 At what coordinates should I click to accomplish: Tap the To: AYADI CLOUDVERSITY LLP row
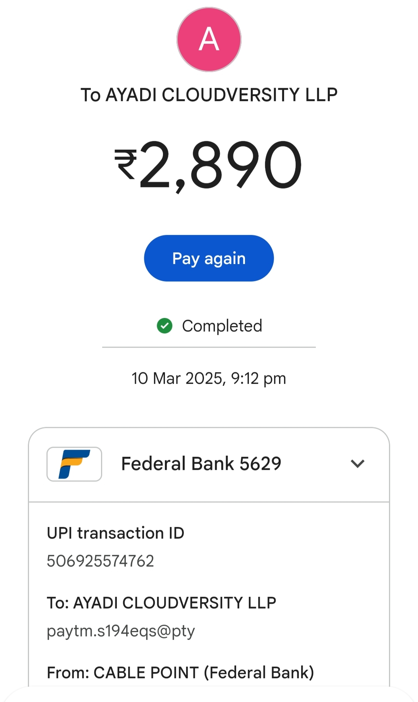pyautogui.click(x=161, y=603)
